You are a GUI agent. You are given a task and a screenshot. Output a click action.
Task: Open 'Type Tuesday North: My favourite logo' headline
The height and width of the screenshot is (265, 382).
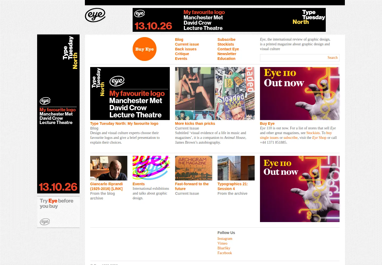[124, 123]
